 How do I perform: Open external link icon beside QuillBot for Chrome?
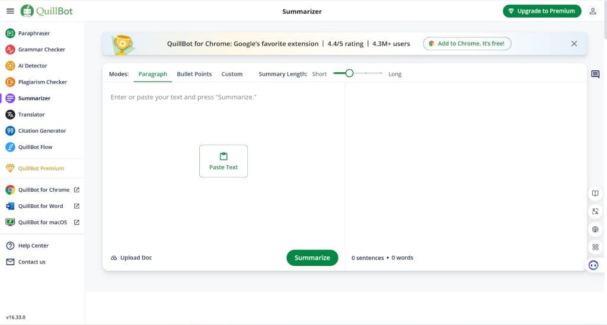tap(76, 190)
